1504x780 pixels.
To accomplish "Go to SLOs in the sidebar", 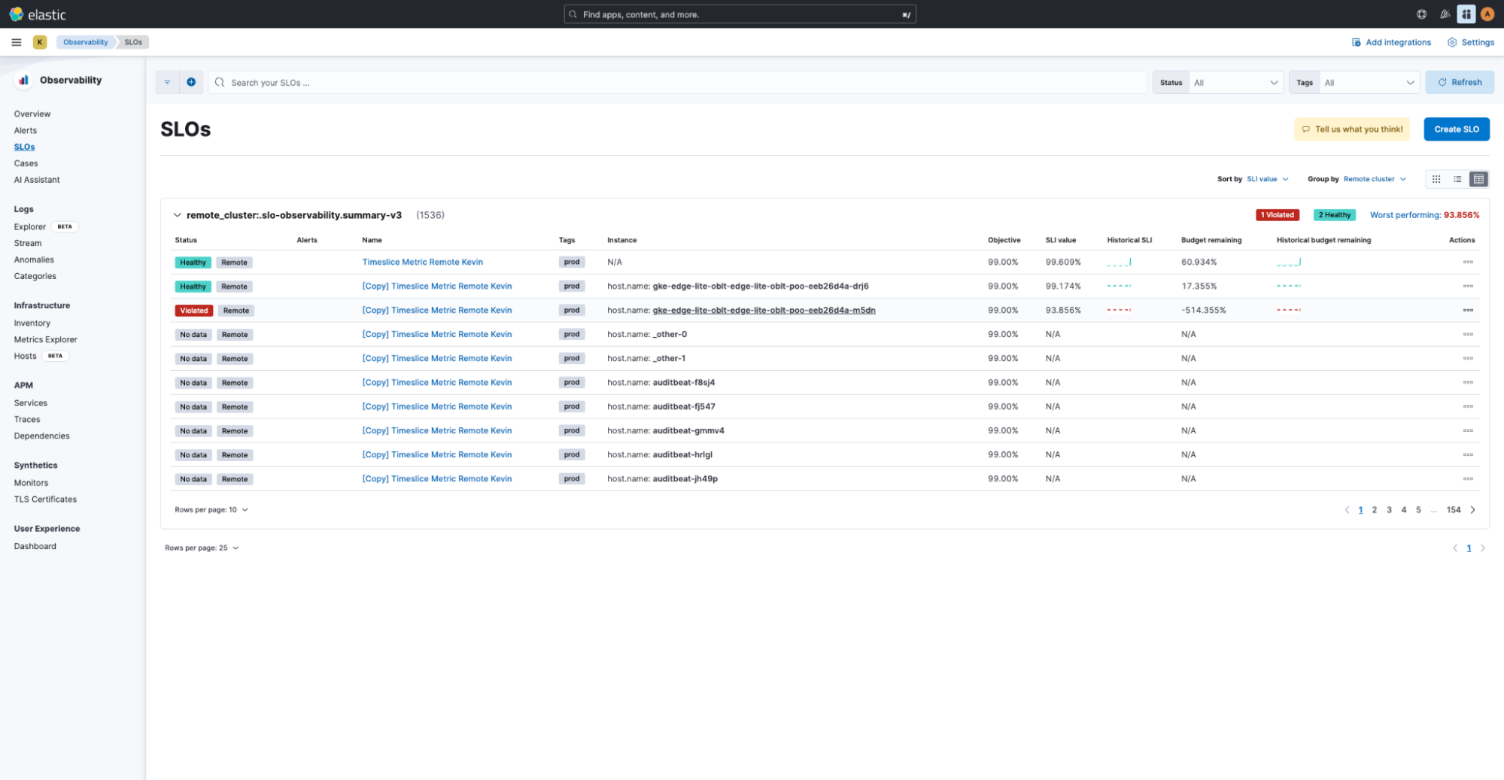I will (24, 147).
